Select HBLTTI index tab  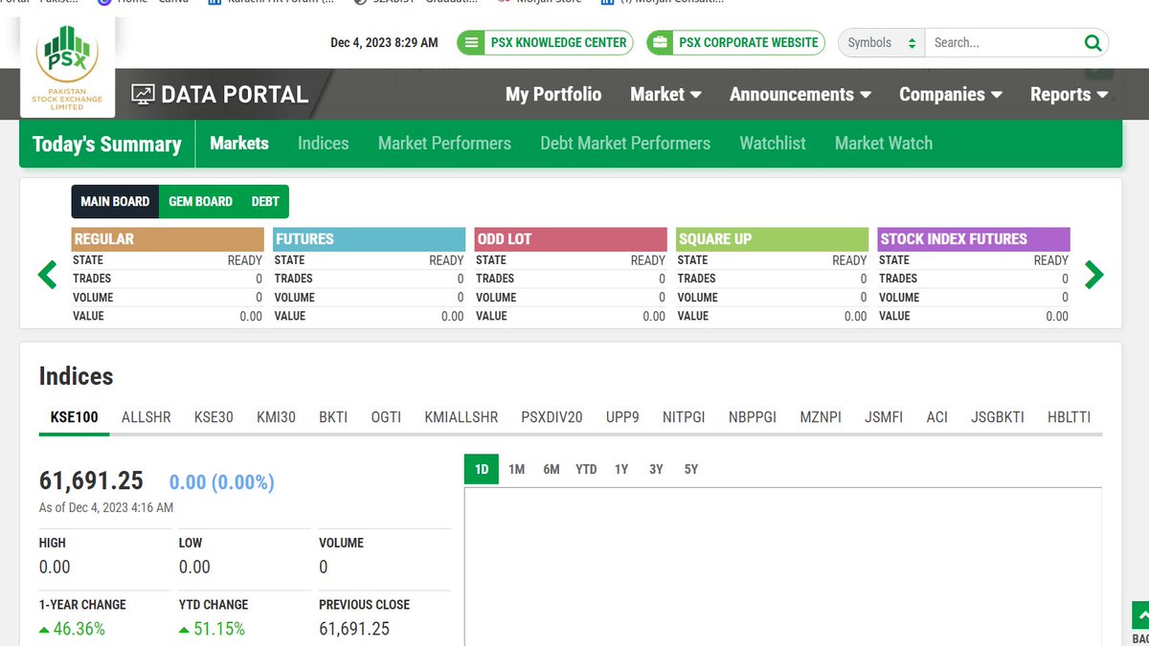[1069, 417]
